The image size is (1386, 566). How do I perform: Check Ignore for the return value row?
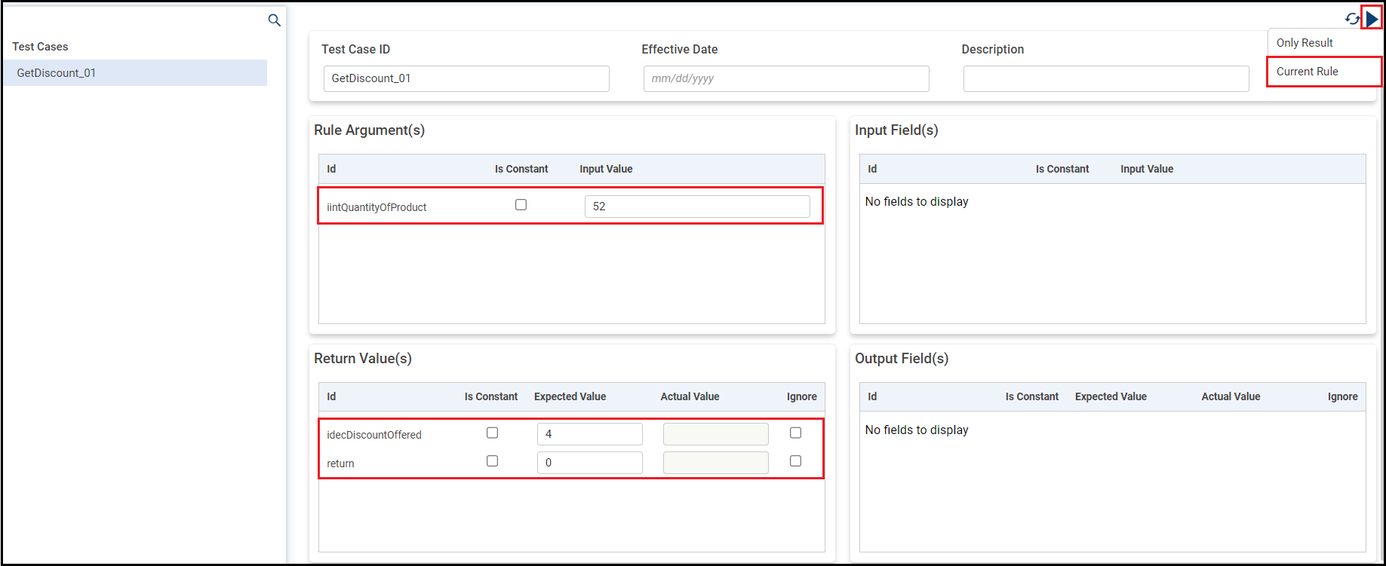coord(795,461)
